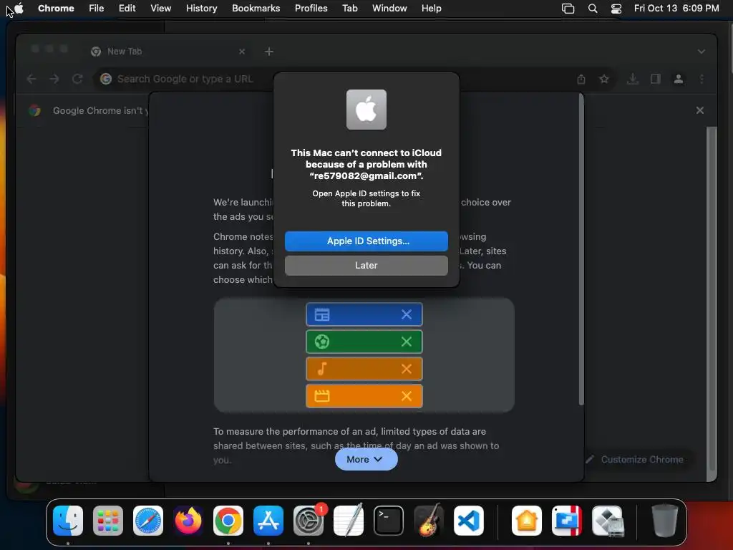
Task: Open the Chrome three-dot menu
Action: tap(702, 79)
